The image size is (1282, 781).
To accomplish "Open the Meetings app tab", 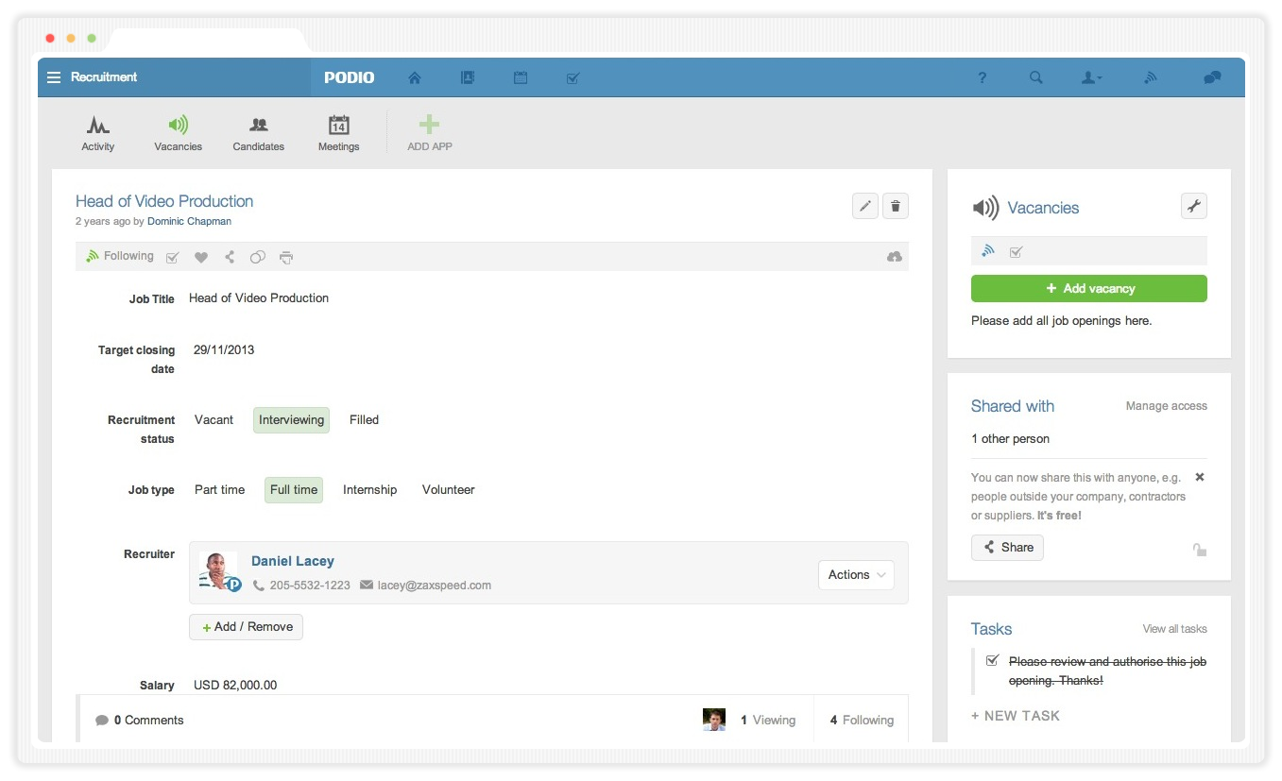I will click(338, 133).
